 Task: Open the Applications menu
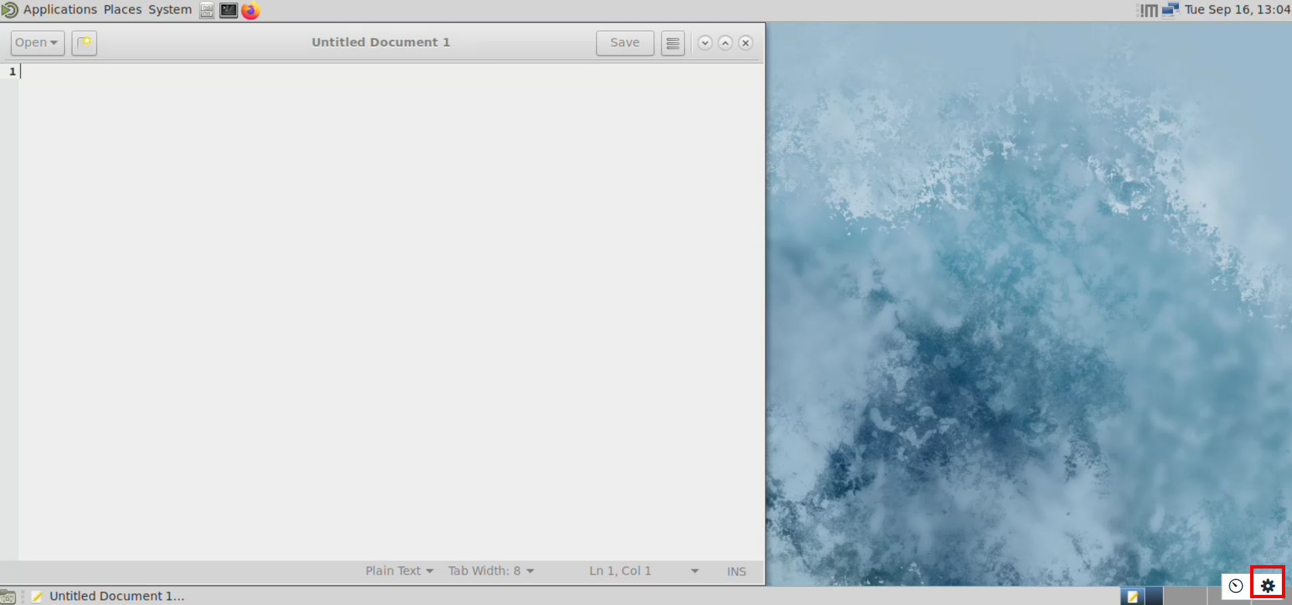(60, 9)
